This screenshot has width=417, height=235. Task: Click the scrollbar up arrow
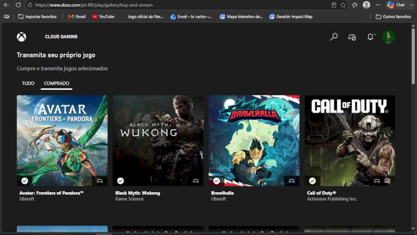413,26
